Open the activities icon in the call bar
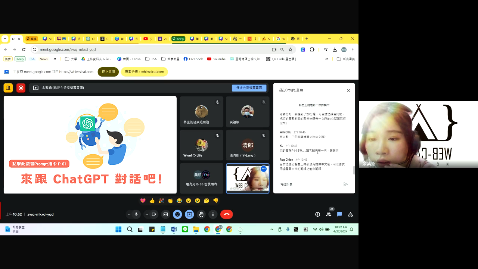478x269 pixels. pos(350,214)
